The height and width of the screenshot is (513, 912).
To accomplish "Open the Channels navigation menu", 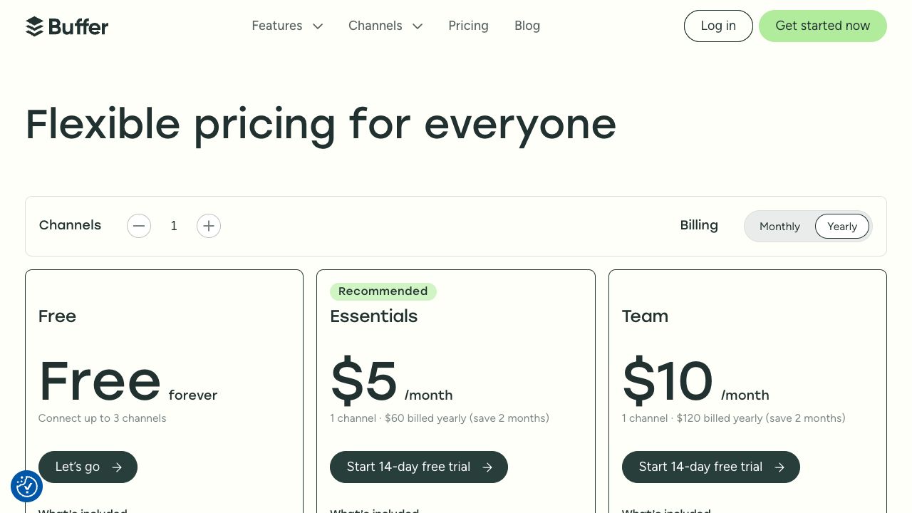I will tap(375, 26).
